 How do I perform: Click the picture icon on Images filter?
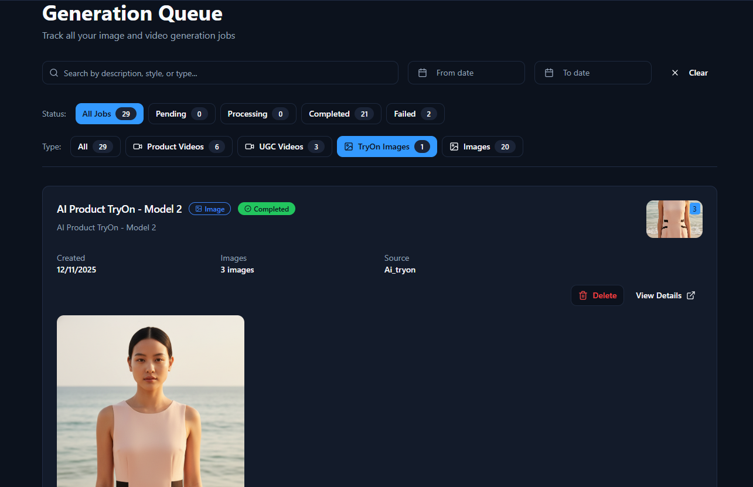pos(454,147)
